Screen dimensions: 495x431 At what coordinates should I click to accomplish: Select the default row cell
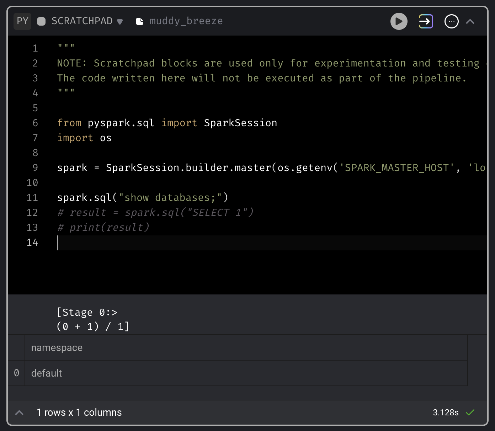pyautogui.click(x=47, y=373)
